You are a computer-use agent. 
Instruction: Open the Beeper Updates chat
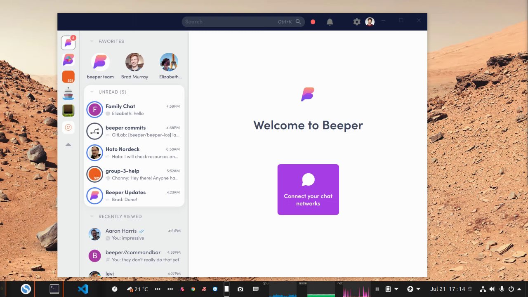pyautogui.click(x=134, y=196)
